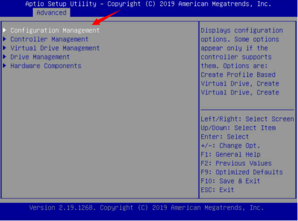Click F9: Optimized Defaults hint
This screenshot has height=221, width=298.
pyautogui.click(x=242, y=172)
